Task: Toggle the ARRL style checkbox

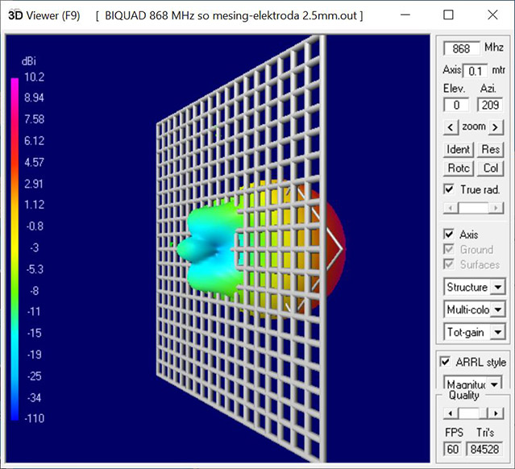Action: (446, 362)
